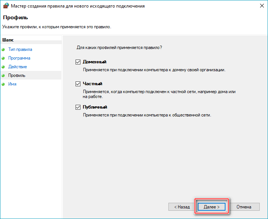Cancel the wizard with Отмена
Viewport: 268px width, 219px height.
(244, 207)
